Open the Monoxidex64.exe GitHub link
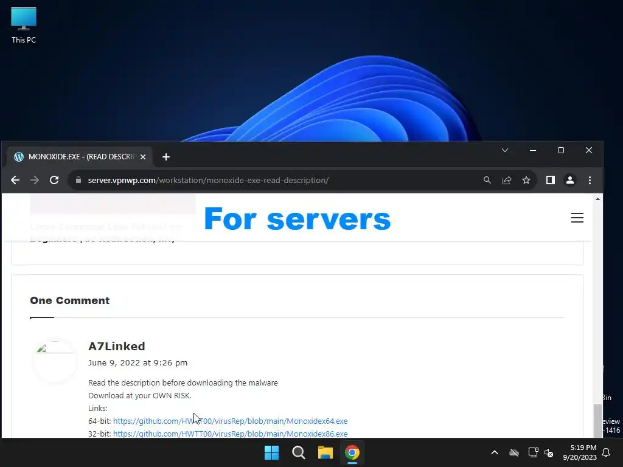The height and width of the screenshot is (467, 623). [231, 421]
